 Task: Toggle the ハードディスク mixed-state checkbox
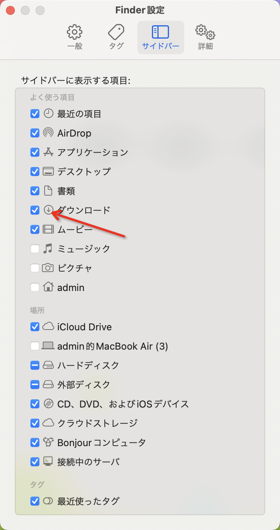click(x=35, y=365)
